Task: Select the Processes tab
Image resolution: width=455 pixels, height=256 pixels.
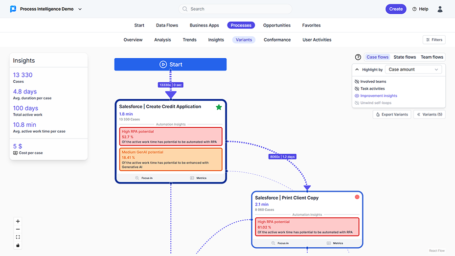Action: 241,25
